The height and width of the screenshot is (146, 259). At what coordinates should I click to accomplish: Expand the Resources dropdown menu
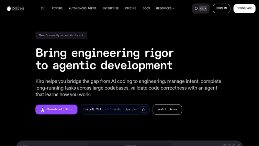165,8
